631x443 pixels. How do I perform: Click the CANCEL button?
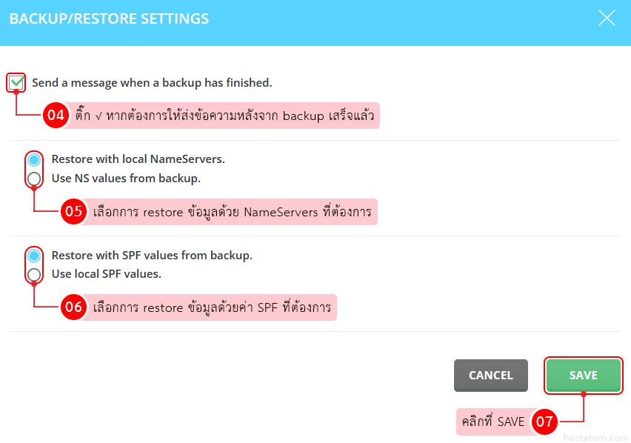coord(490,376)
